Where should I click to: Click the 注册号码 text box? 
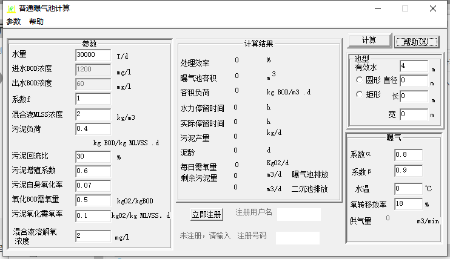click(297, 238)
